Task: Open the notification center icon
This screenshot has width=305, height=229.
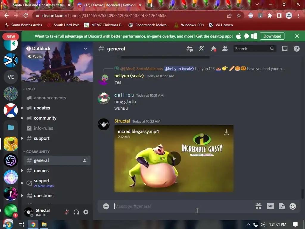Action: (x=295, y=225)
